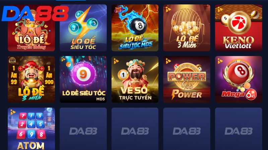
Task: Select the Lô Đề 3 Miền lottery cage tile
Action: pyautogui.click(x=187, y=28)
